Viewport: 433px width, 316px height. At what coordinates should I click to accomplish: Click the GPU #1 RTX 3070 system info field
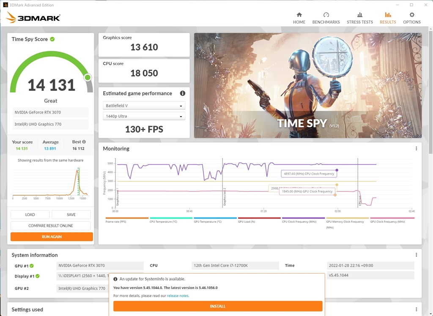click(x=100, y=265)
